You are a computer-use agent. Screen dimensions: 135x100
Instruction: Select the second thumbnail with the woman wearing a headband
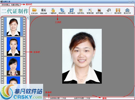point(13,47)
